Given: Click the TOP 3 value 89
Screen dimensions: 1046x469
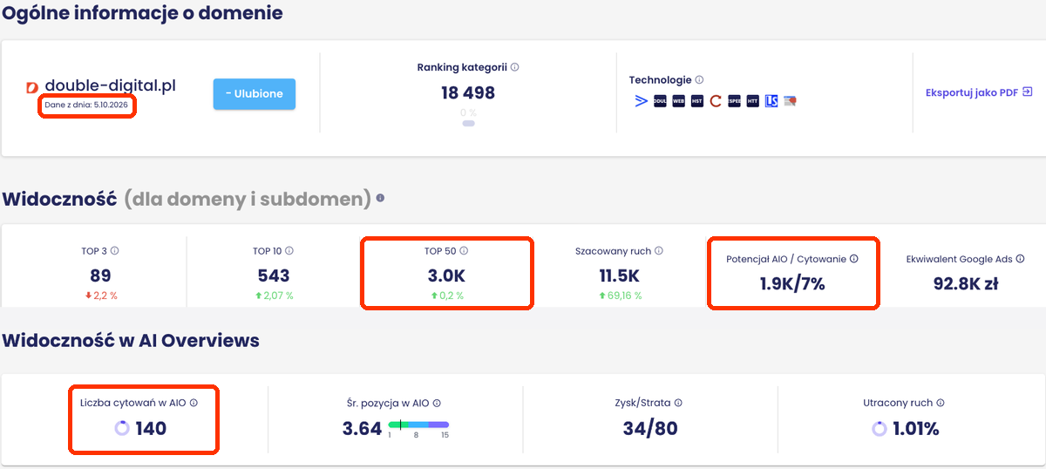Looking at the screenshot, I should point(100,275).
